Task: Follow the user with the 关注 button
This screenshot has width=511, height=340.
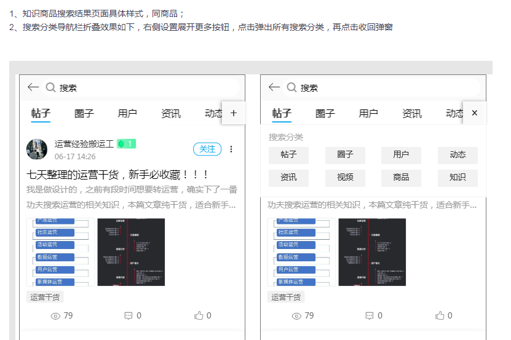Action: tap(208, 149)
